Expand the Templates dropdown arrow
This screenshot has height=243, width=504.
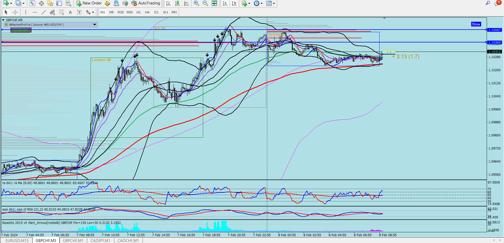pos(274,3)
